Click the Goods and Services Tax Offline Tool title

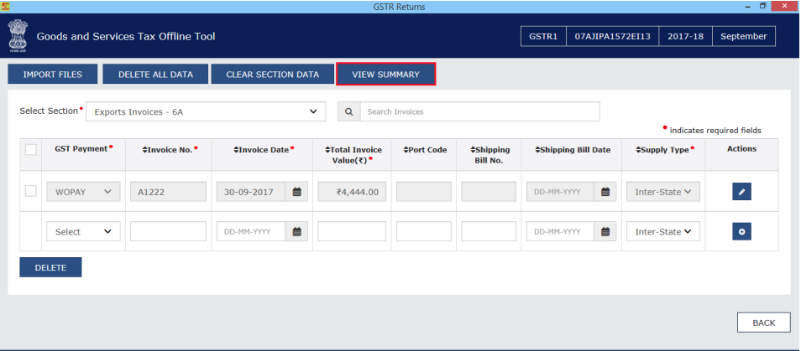[x=126, y=37]
